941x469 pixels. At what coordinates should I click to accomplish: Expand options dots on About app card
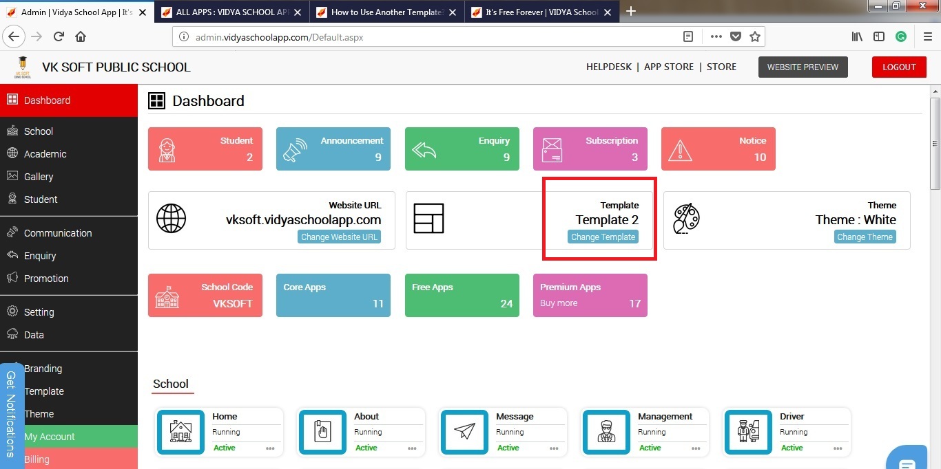(x=412, y=448)
